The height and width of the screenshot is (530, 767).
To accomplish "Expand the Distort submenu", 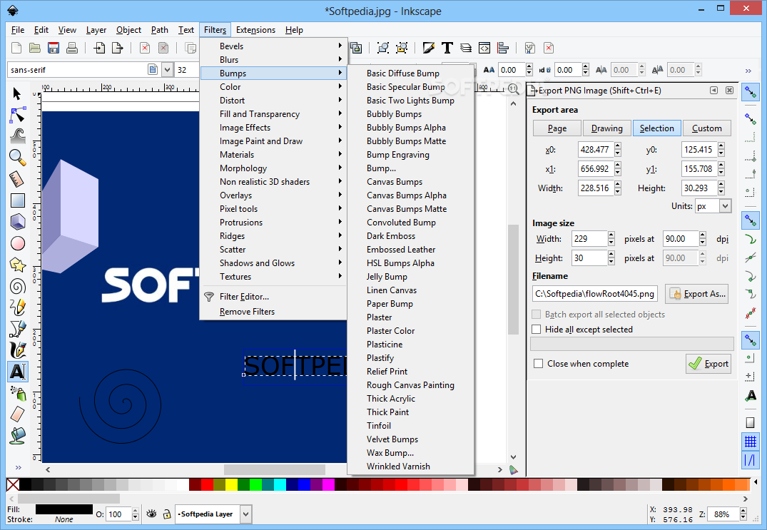I will (273, 101).
